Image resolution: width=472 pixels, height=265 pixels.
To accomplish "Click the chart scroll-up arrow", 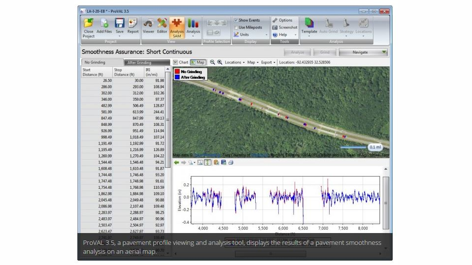I will [386, 169].
